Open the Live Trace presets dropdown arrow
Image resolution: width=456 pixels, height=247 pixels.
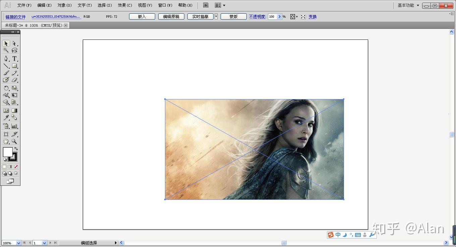216,16
